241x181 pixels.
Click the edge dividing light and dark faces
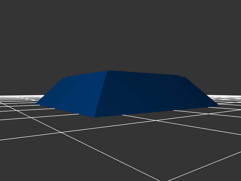point(102,94)
